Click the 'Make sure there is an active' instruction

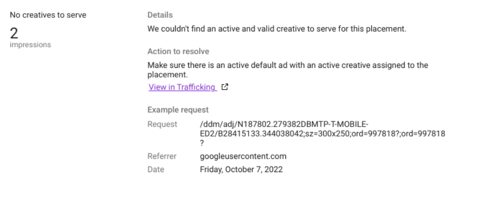pos(287,65)
